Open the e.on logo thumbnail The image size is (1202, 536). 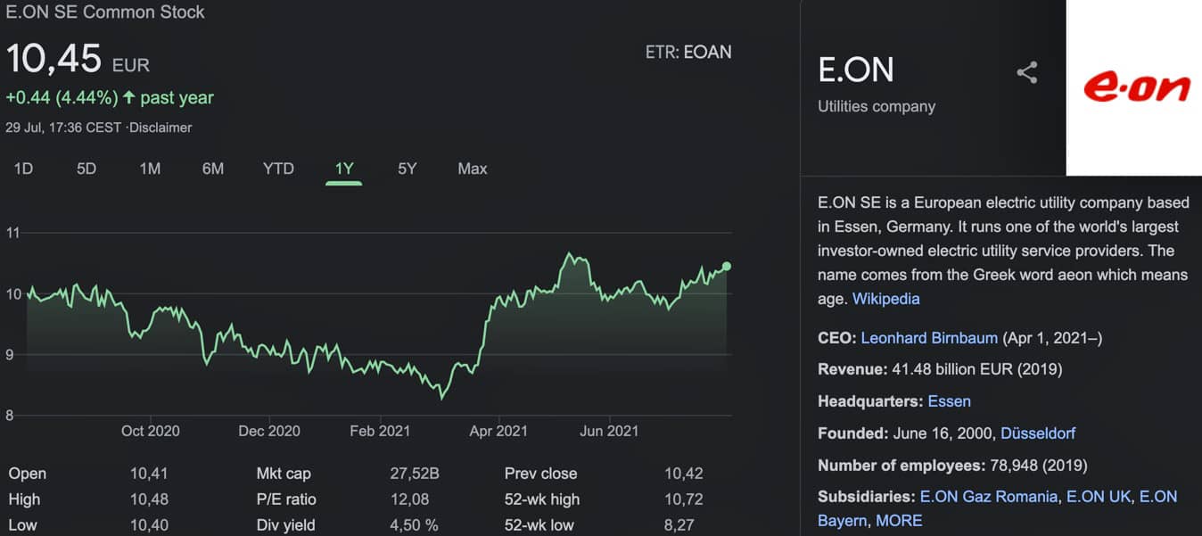point(1134,87)
